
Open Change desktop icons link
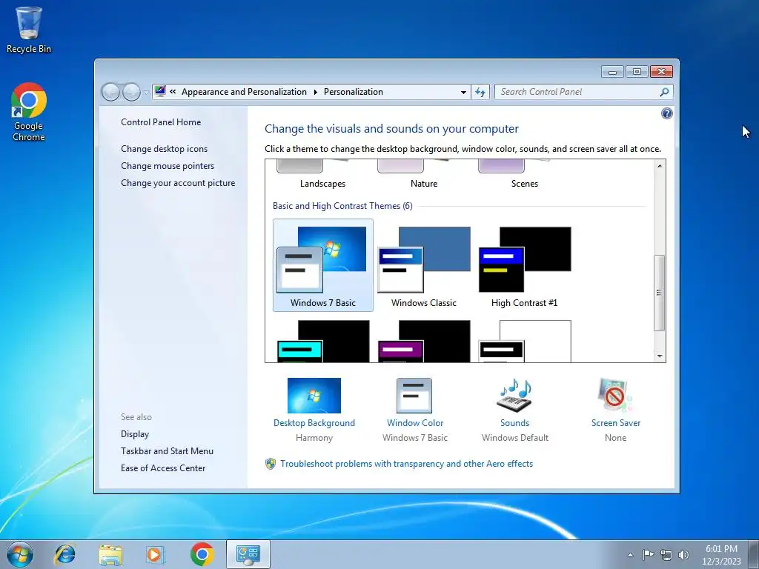164,148
